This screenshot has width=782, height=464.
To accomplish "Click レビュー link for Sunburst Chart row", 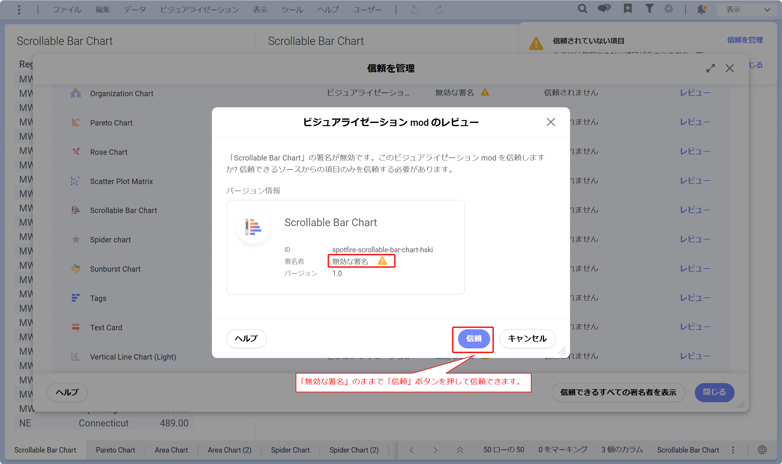I will [x=695, y=268].
